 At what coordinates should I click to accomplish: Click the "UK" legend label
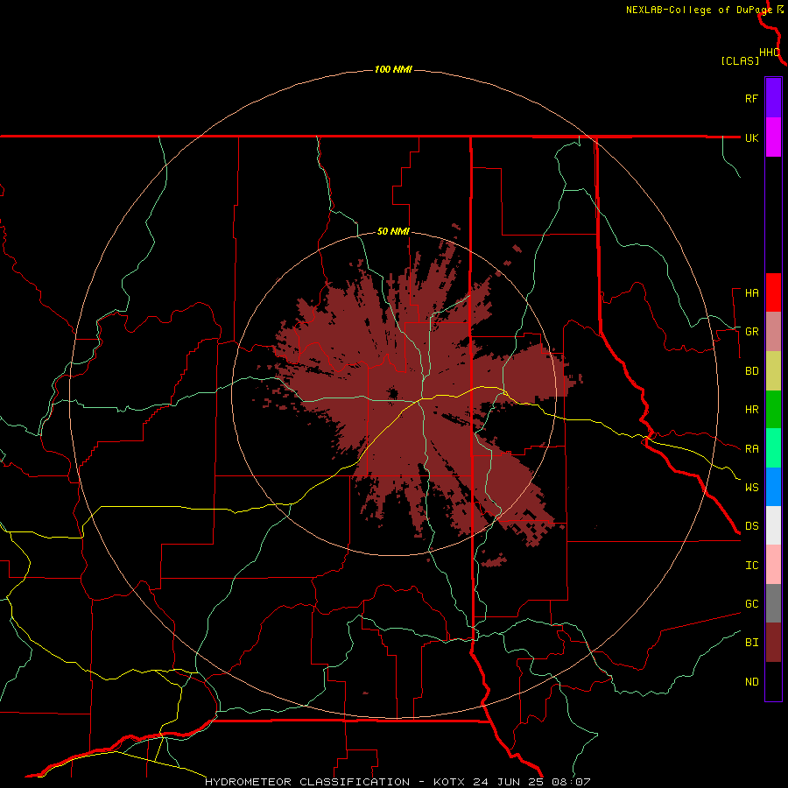pos(751,137)
